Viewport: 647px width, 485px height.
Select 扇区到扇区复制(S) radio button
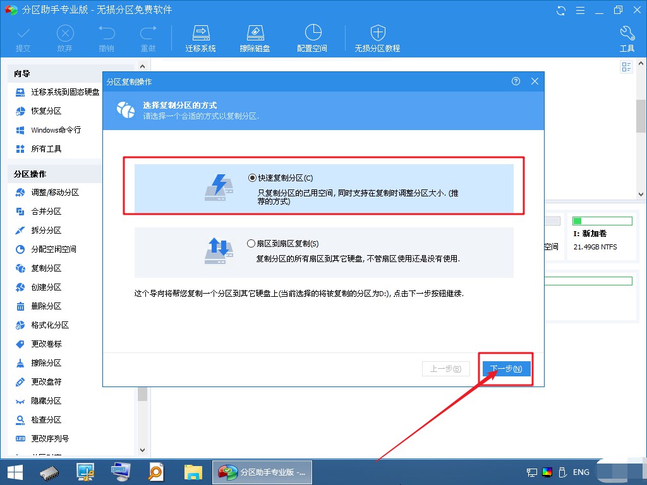pos(251,243)
